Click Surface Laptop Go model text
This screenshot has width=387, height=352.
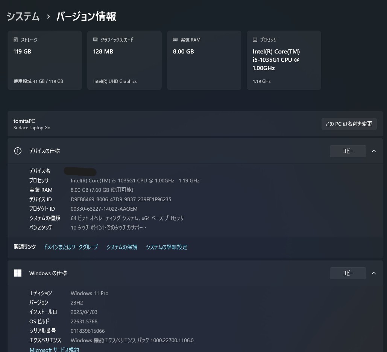[x=32, y=128]
